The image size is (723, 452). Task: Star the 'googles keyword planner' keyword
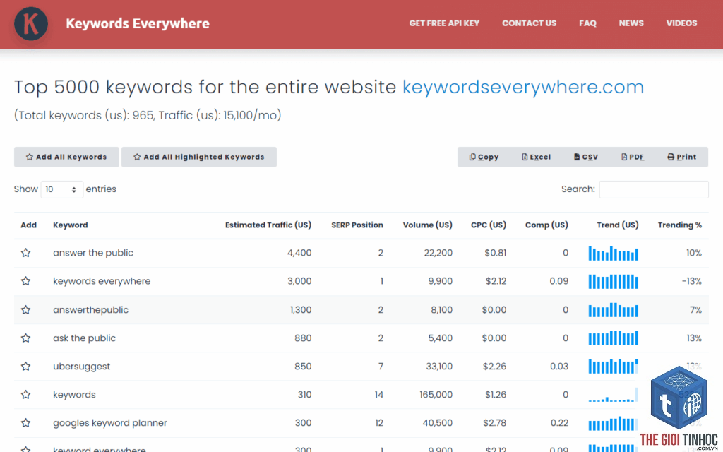point(26,423)
